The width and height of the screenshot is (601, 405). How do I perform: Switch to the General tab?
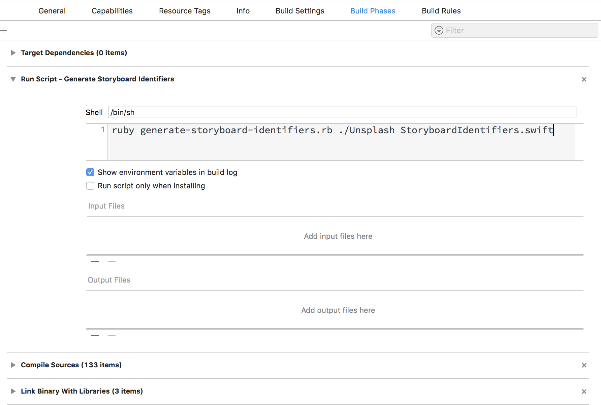click(x=52, y=11)
